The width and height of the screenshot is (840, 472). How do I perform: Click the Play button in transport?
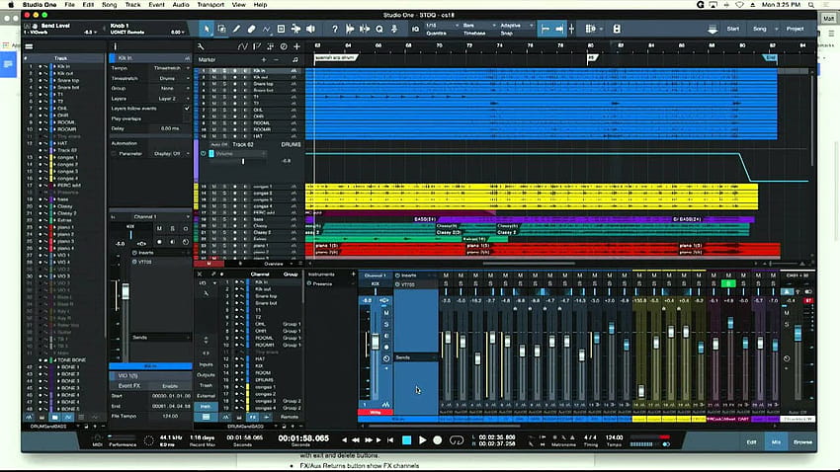(422, 439)
